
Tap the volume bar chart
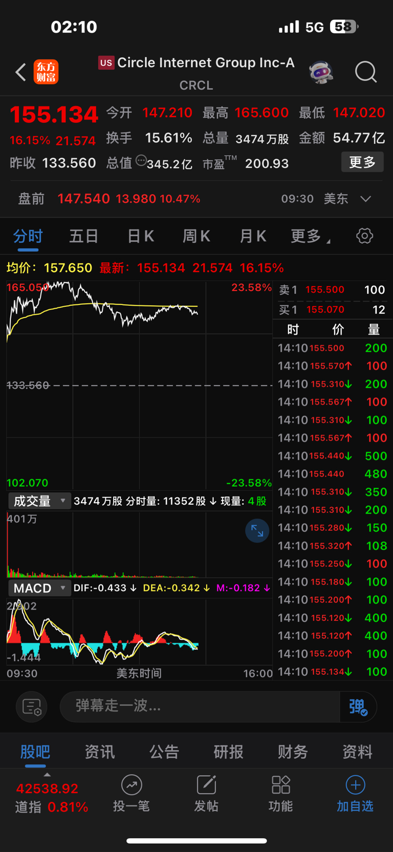[x=139, y=545]
